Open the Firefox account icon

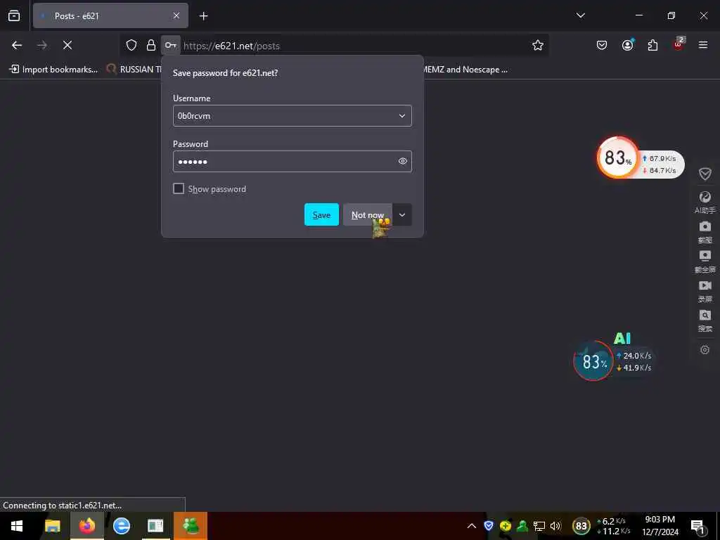point(627,45)
